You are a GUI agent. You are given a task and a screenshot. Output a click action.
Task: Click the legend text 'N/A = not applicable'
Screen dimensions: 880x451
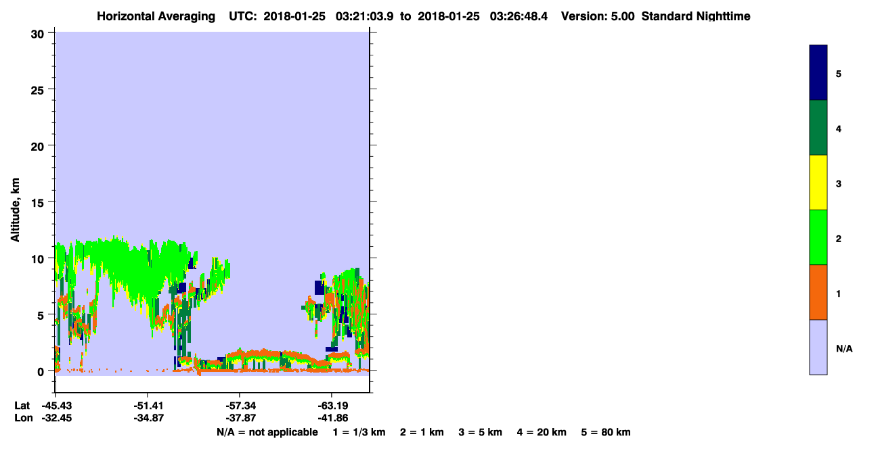pos(267,432)
